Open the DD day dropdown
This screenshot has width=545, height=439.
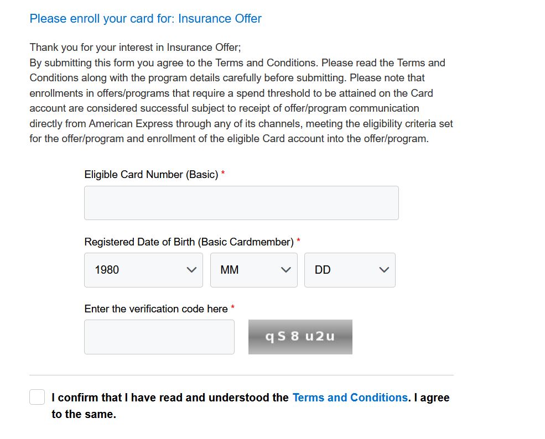pos(350,270)
